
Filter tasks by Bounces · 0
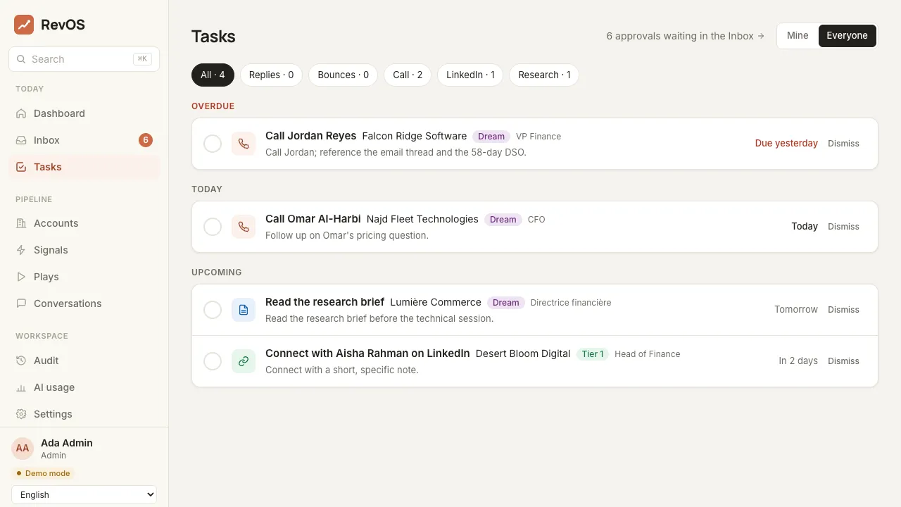[344, 75]
